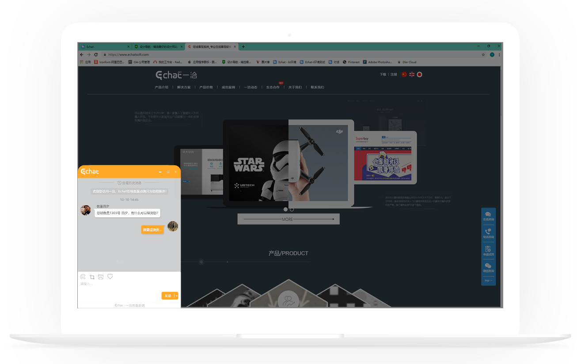This screenshot has width=577, height=364.
Task: Open the 产品价格 nav item
Action: pyautogui.click(x=206, y=87)
